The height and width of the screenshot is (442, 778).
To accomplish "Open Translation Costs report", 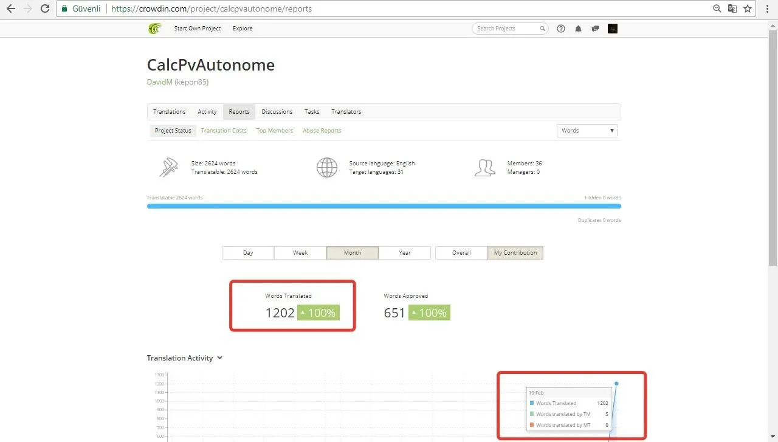I will point(224,131).
